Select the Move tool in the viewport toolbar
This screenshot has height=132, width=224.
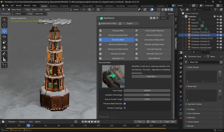tap(4, 31)
